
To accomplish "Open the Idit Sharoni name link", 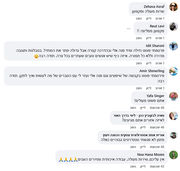I will click(x=155, y=46).
